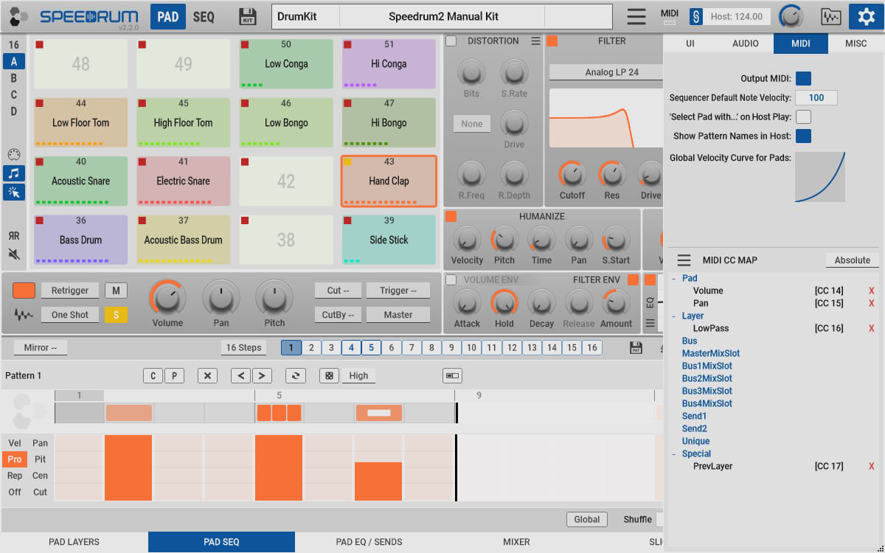Click the save pattern icon beside step 16
Screen dimensions: 885x553
coord(636,348)
